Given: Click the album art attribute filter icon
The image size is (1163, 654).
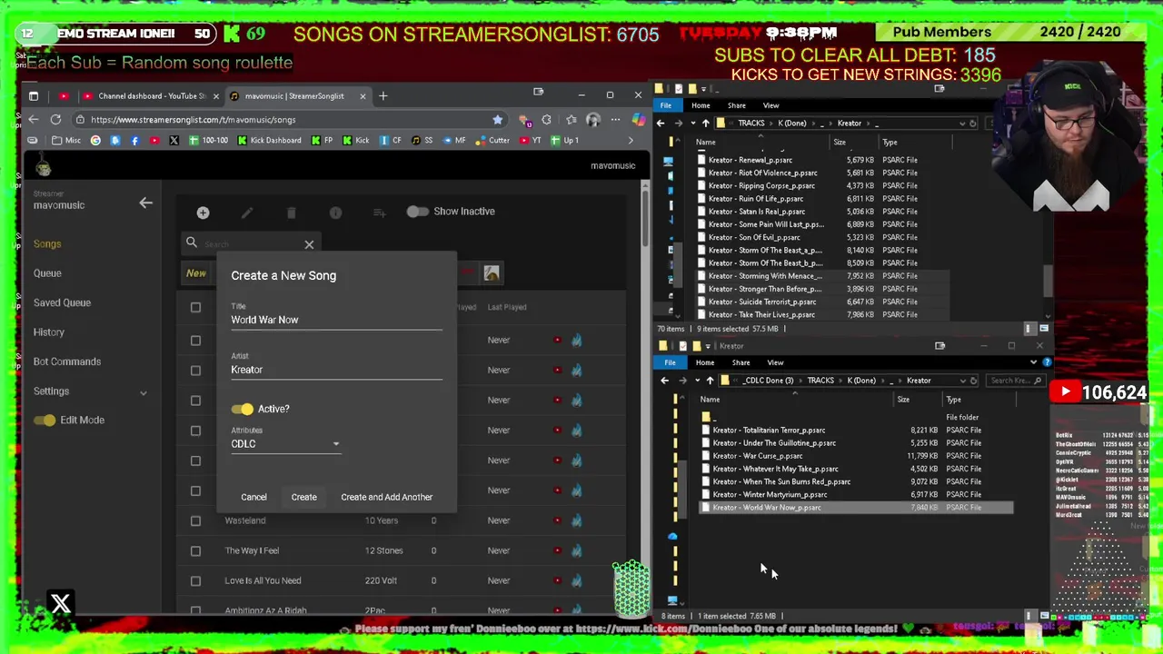Looking at the screenshot, I should click(492, 272).
